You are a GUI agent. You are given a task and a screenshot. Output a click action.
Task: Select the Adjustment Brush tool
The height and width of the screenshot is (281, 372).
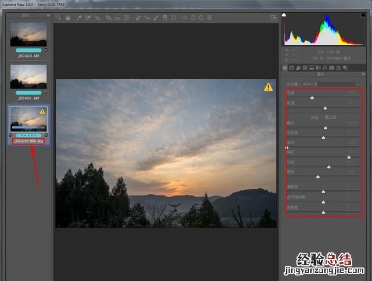click(156, 18)
